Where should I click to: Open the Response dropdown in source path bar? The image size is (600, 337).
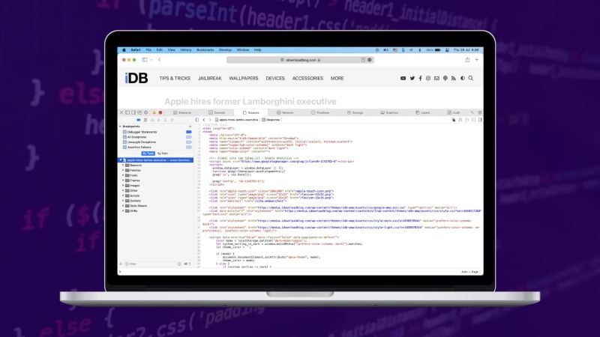(x=272, y=120)
